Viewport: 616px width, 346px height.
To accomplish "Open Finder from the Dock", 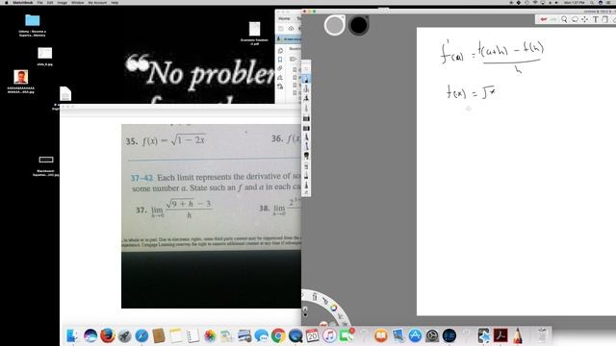I will [x=72, y=335].
